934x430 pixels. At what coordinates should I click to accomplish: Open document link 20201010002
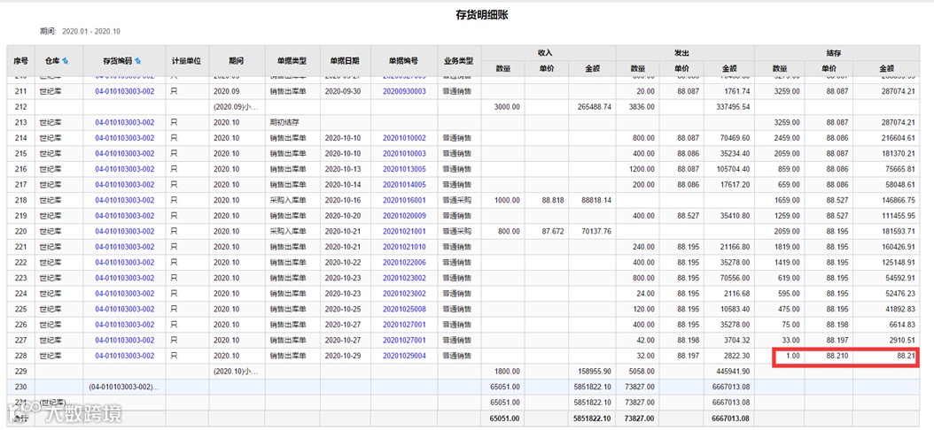point(404,138)
